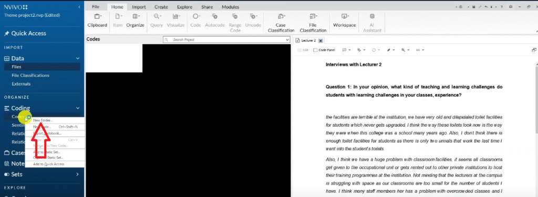Click the Case Classification ribbon button
Image resolution: width=538 pixels, height=197 pixels.
281,23
